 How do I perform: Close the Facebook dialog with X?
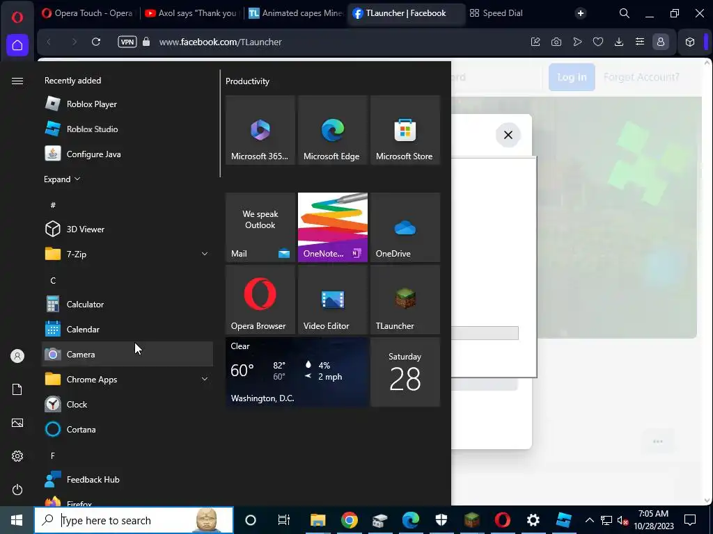click(508, 135)
